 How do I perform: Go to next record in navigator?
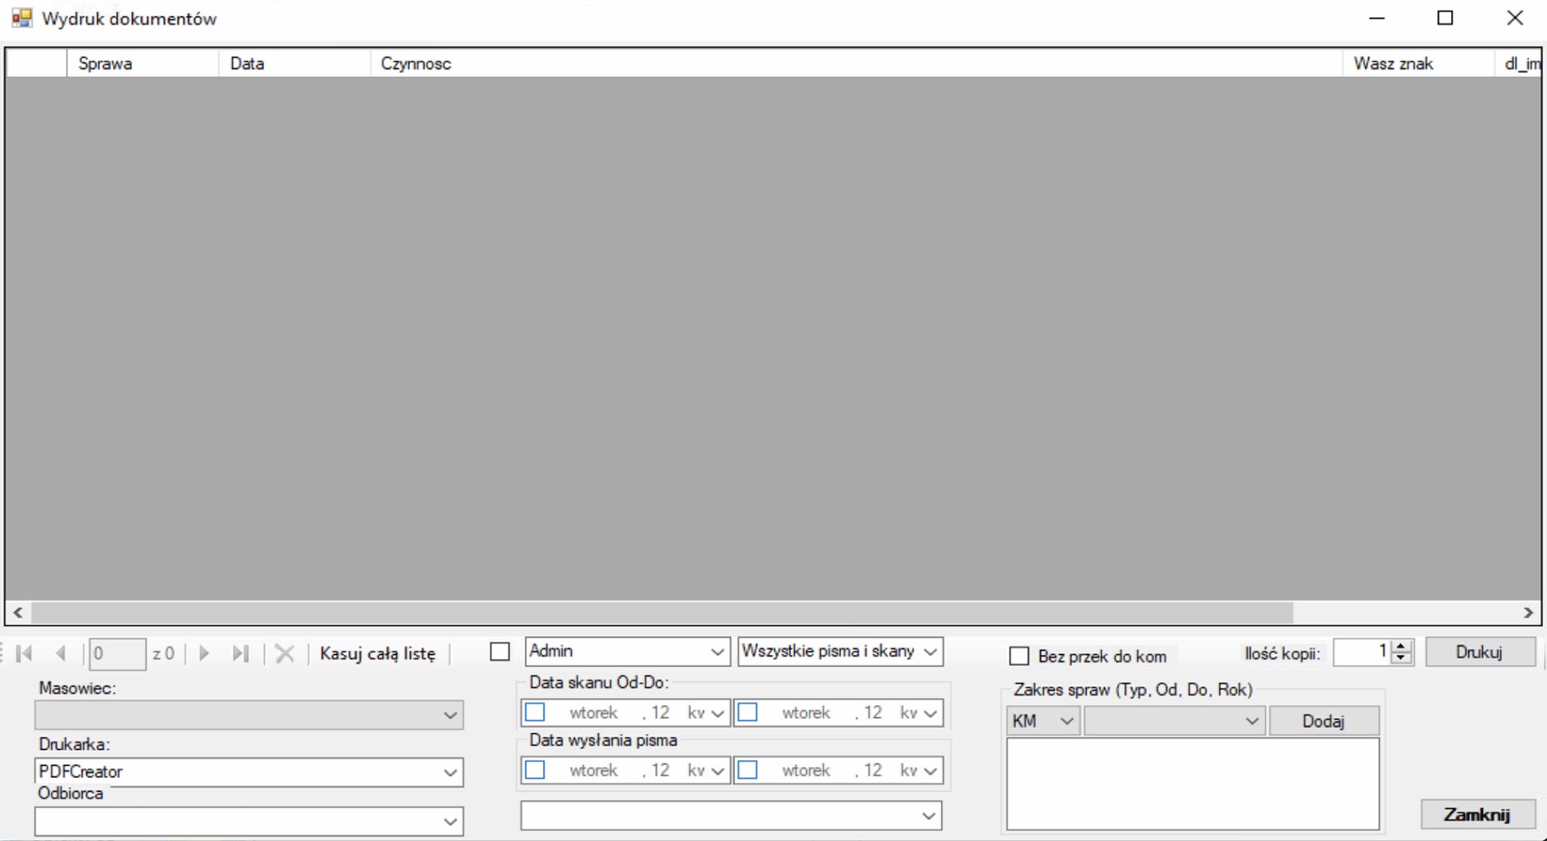pos(204,653)
